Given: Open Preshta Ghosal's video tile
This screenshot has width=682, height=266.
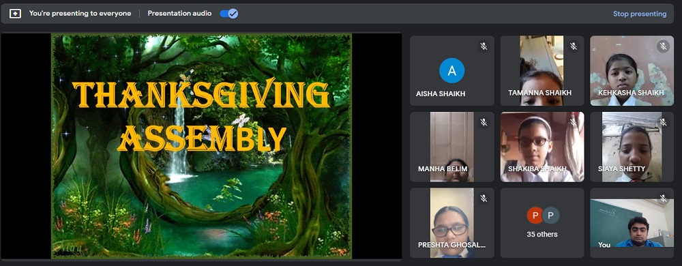Looking at the screenshot, I should tap(452, 223).
